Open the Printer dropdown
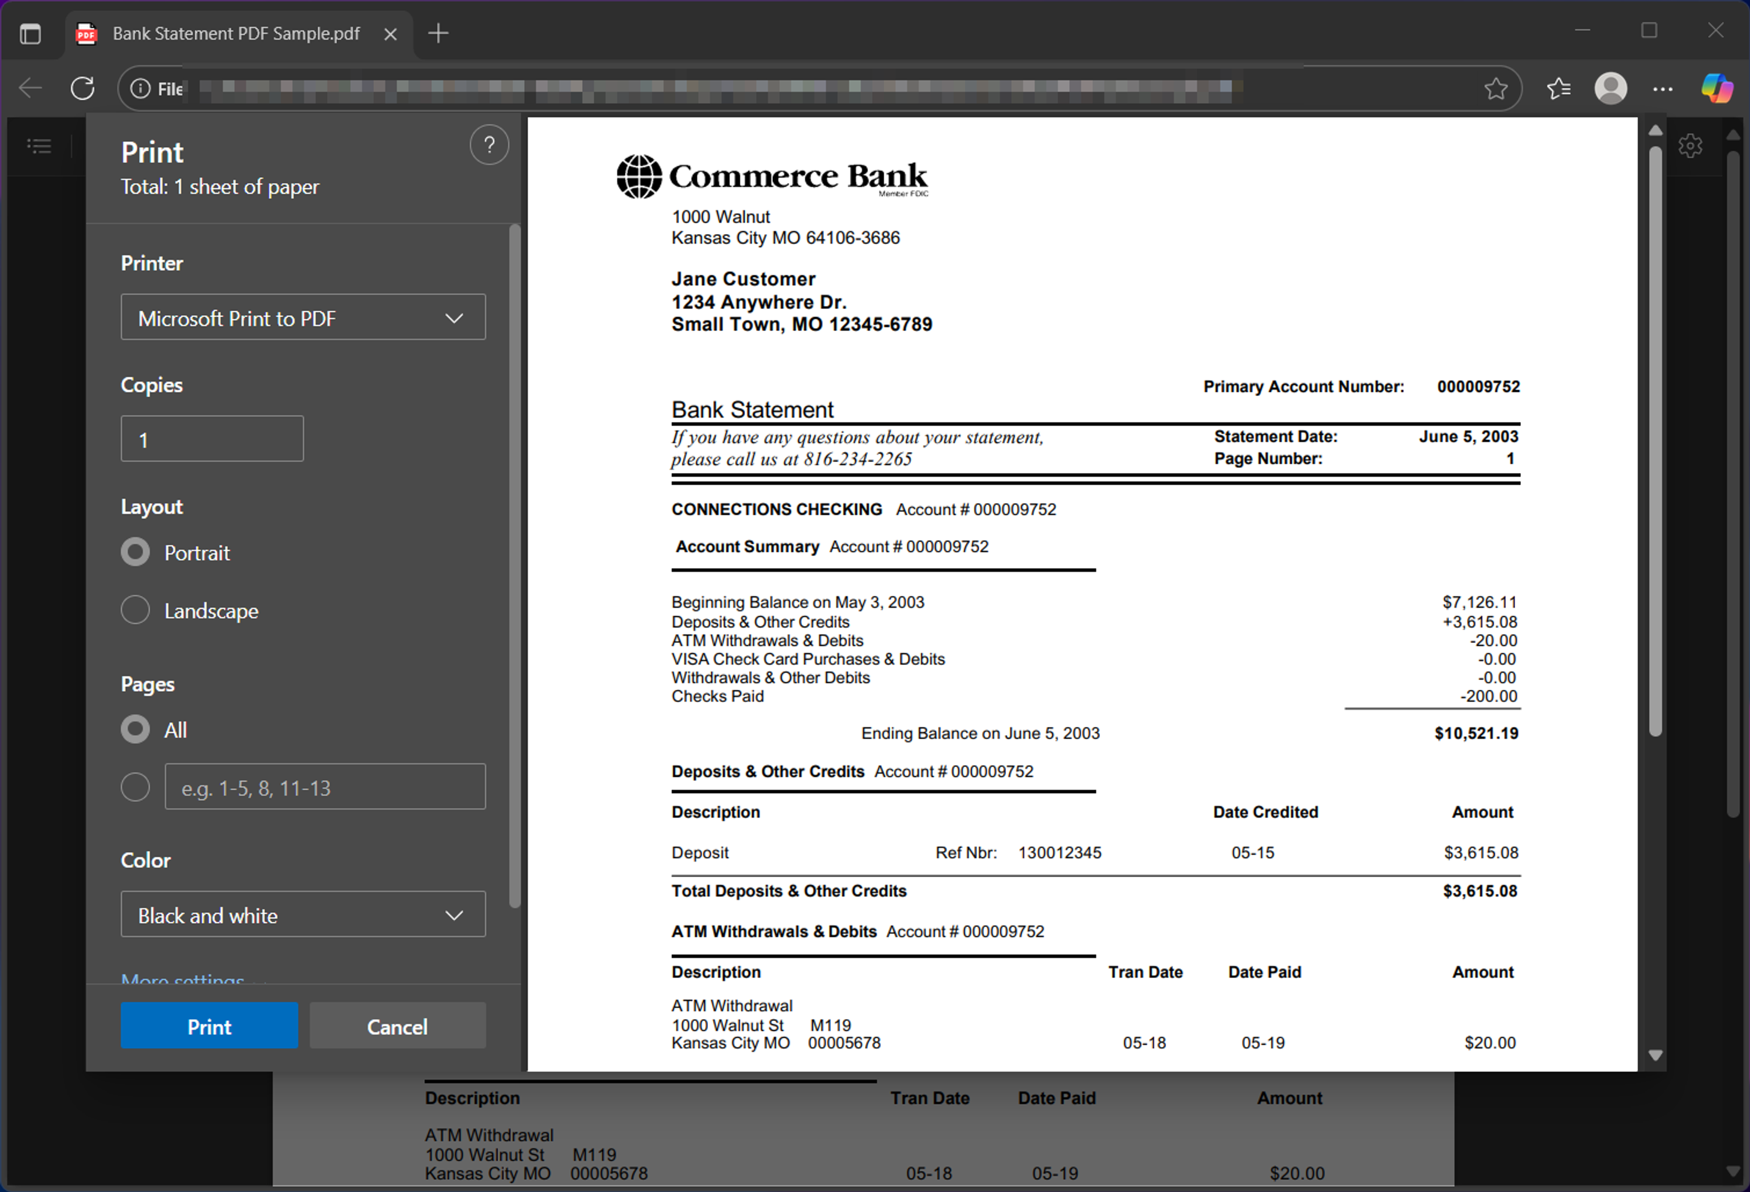 tap(303, 318)
